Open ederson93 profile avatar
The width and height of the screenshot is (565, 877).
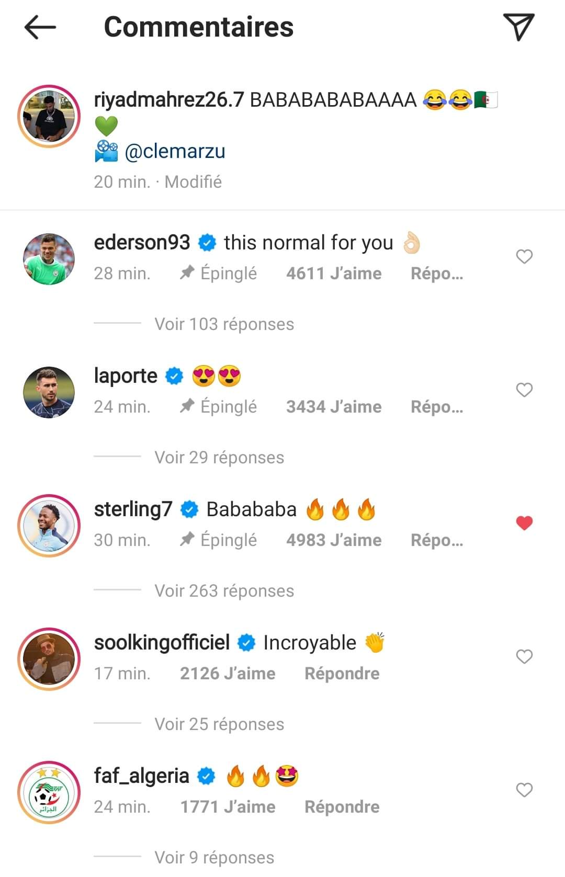49,259
